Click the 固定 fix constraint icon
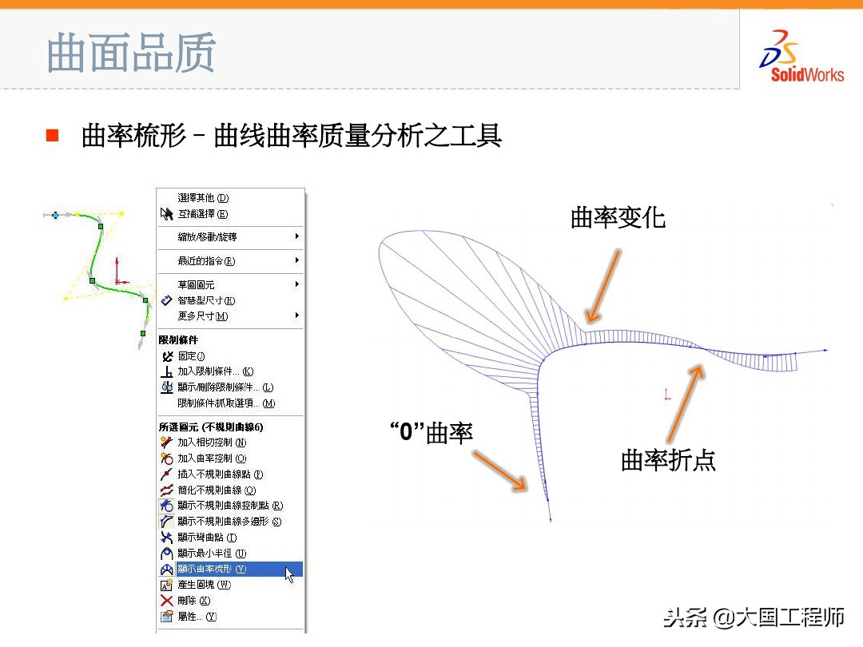 (x=165, y=355)
